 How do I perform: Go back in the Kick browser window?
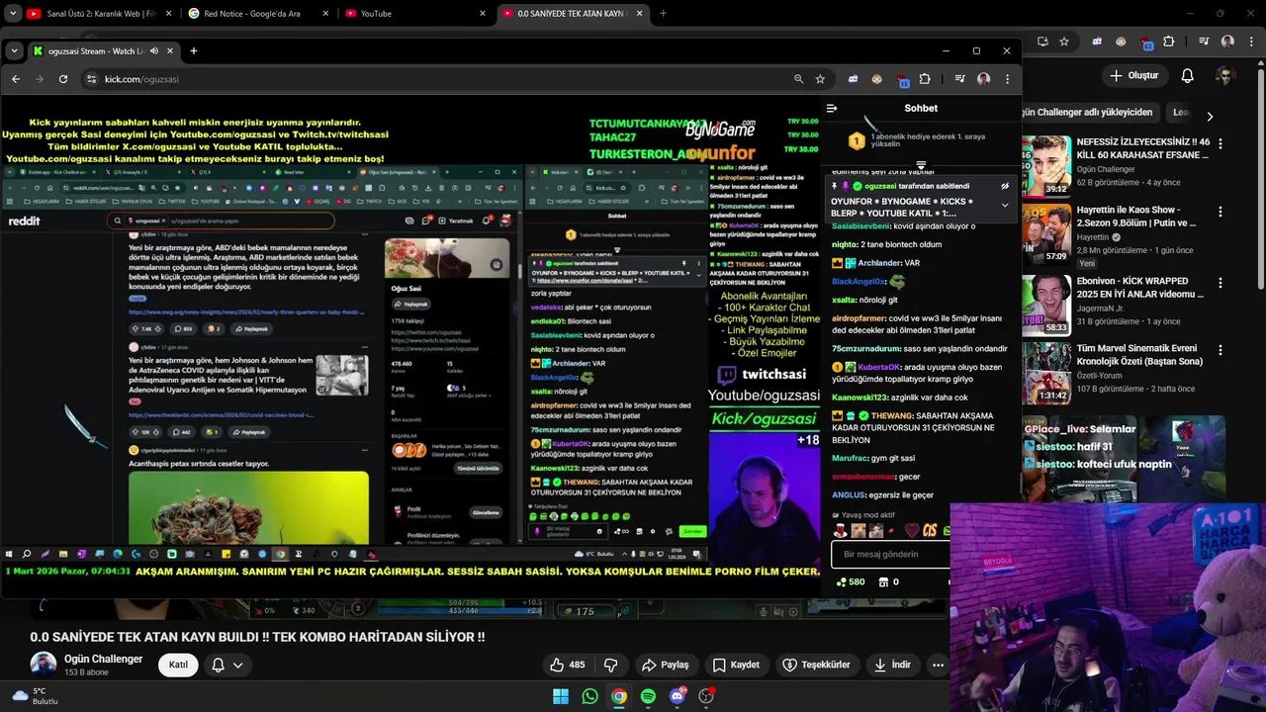16,79
